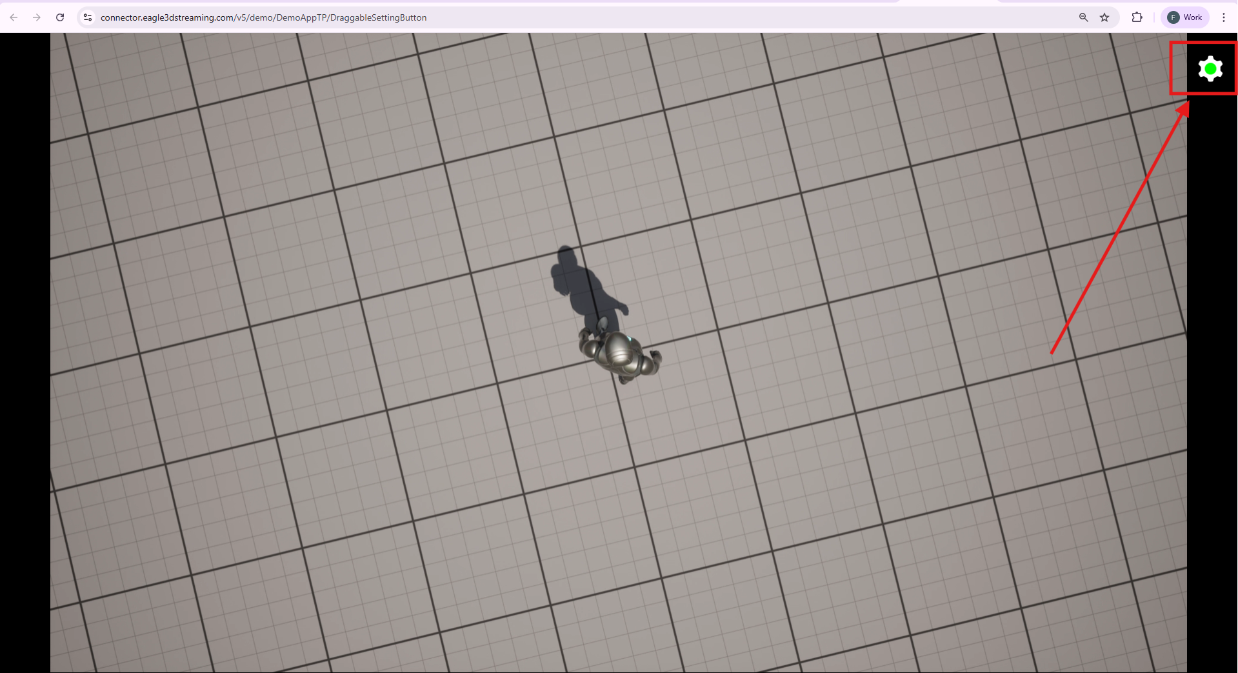
Task: Open the zoom magnifier in address bar
Action: (1083, 17)
